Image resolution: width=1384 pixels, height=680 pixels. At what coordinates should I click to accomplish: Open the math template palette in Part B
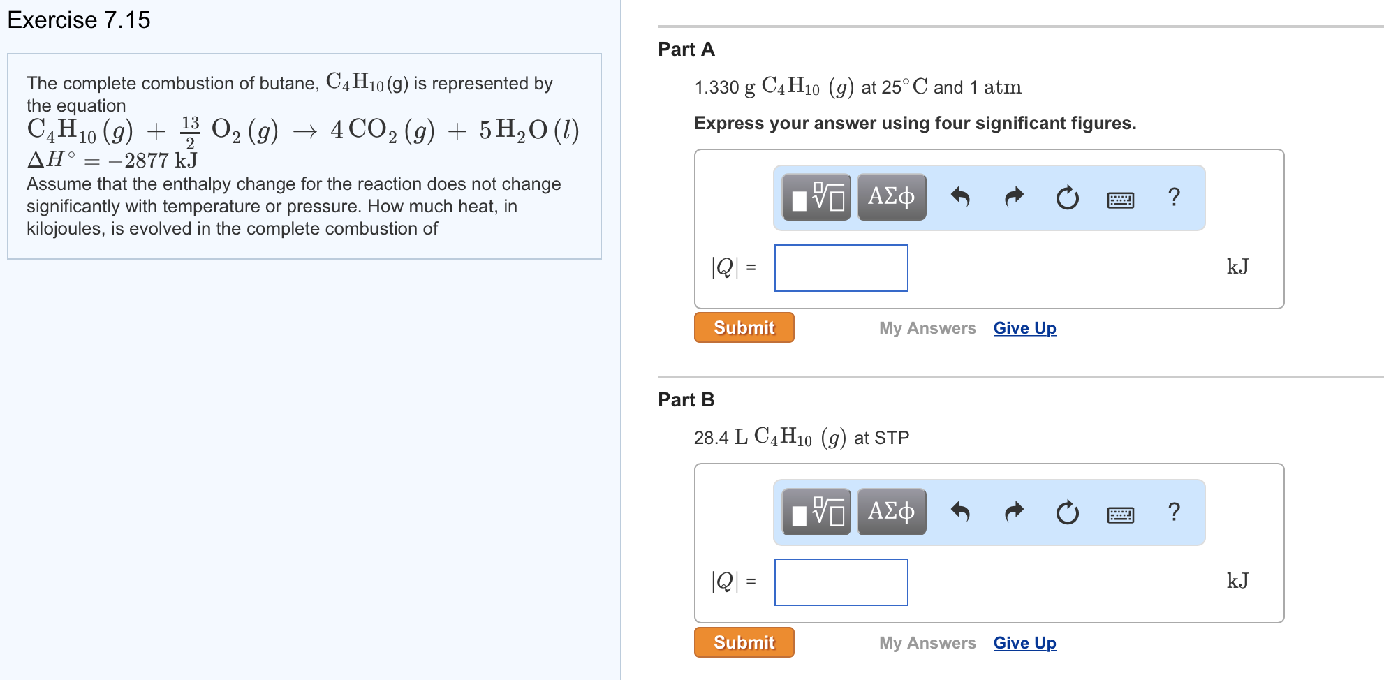tap(815, 512)
